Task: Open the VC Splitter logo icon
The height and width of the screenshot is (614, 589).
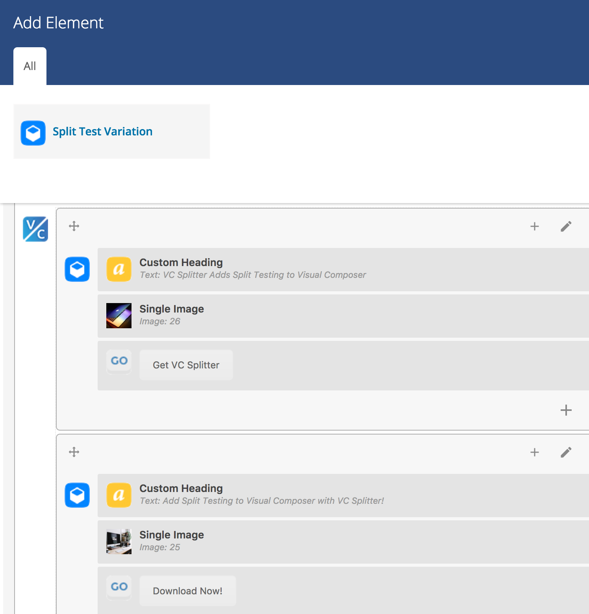Action: coord(35,229)
